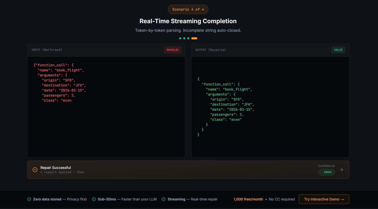
Task: Click '"name": "book_flight",' in the input panel
Action: (x=61, y=70)
